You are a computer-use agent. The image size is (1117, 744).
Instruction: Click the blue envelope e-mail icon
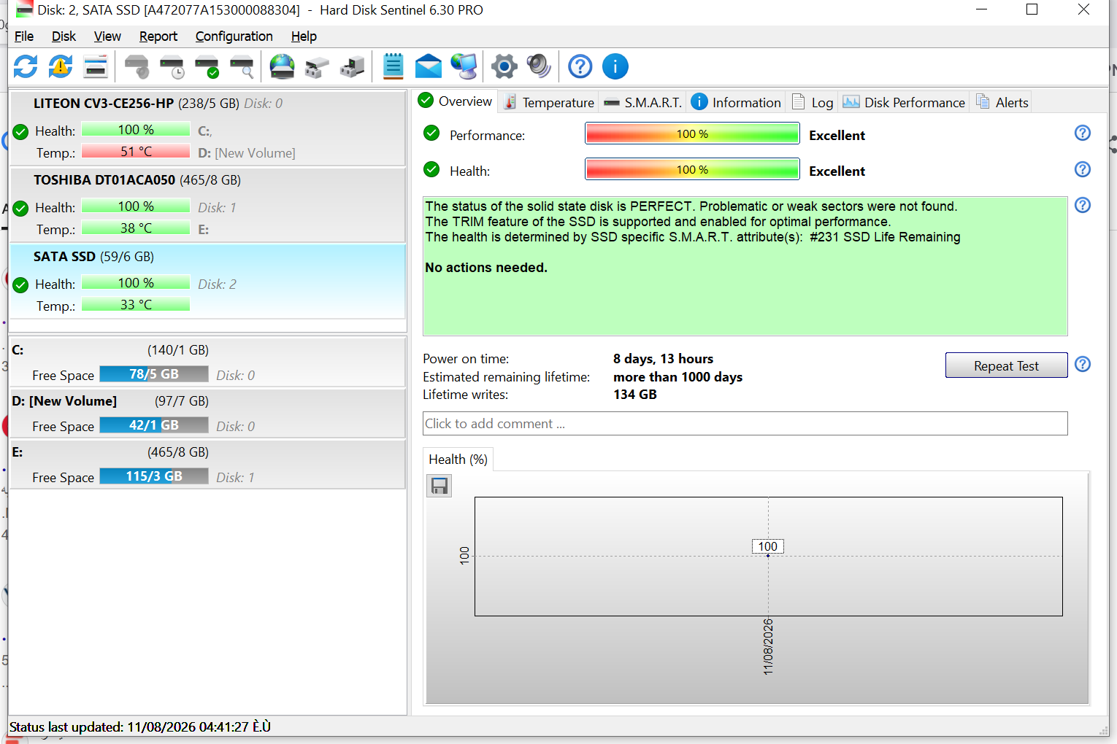pos(428,66)
